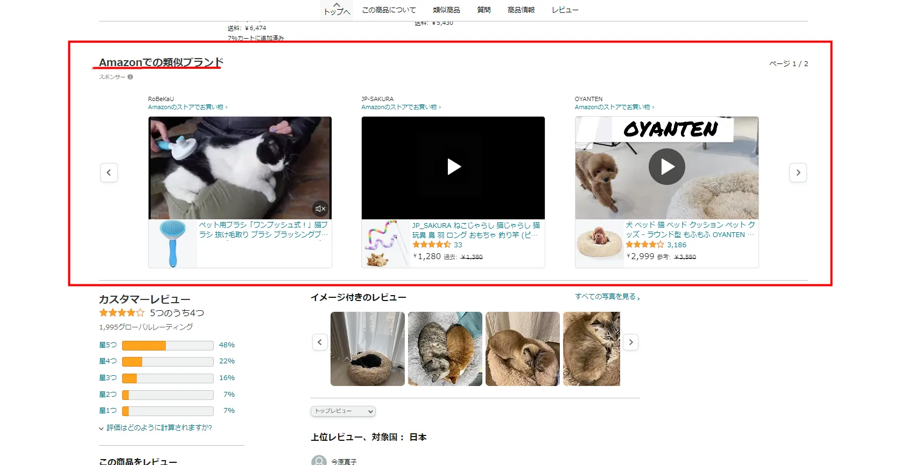Filter reviews by 星2つ
Image resolution: width=913 pixels, height=465 pixels.
coord(108,395)
